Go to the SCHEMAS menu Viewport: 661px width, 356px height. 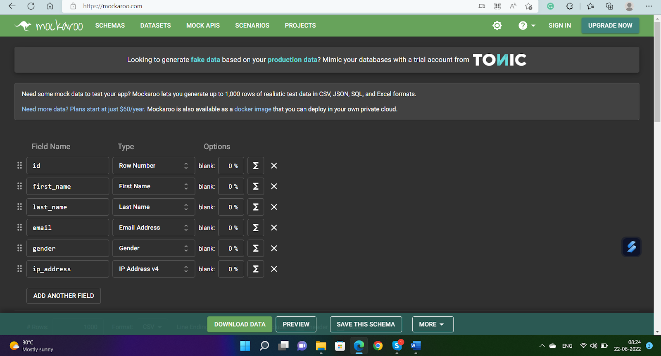tap(110, 26)
